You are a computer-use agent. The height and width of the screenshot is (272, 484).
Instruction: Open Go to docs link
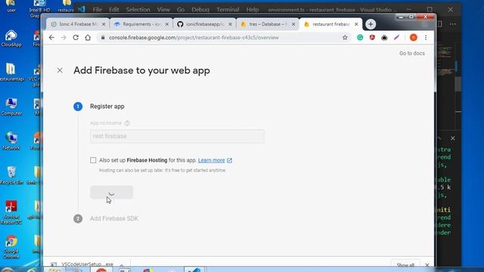(x=411, y=54)
